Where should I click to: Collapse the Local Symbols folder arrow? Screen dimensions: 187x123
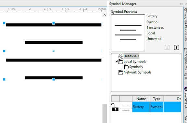point(117,61)
